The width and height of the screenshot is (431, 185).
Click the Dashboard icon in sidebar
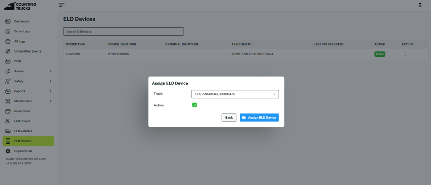click(8, 21)
